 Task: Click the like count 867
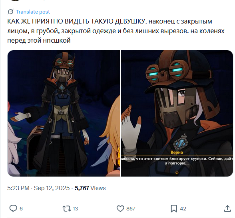[x=131, y=208]
